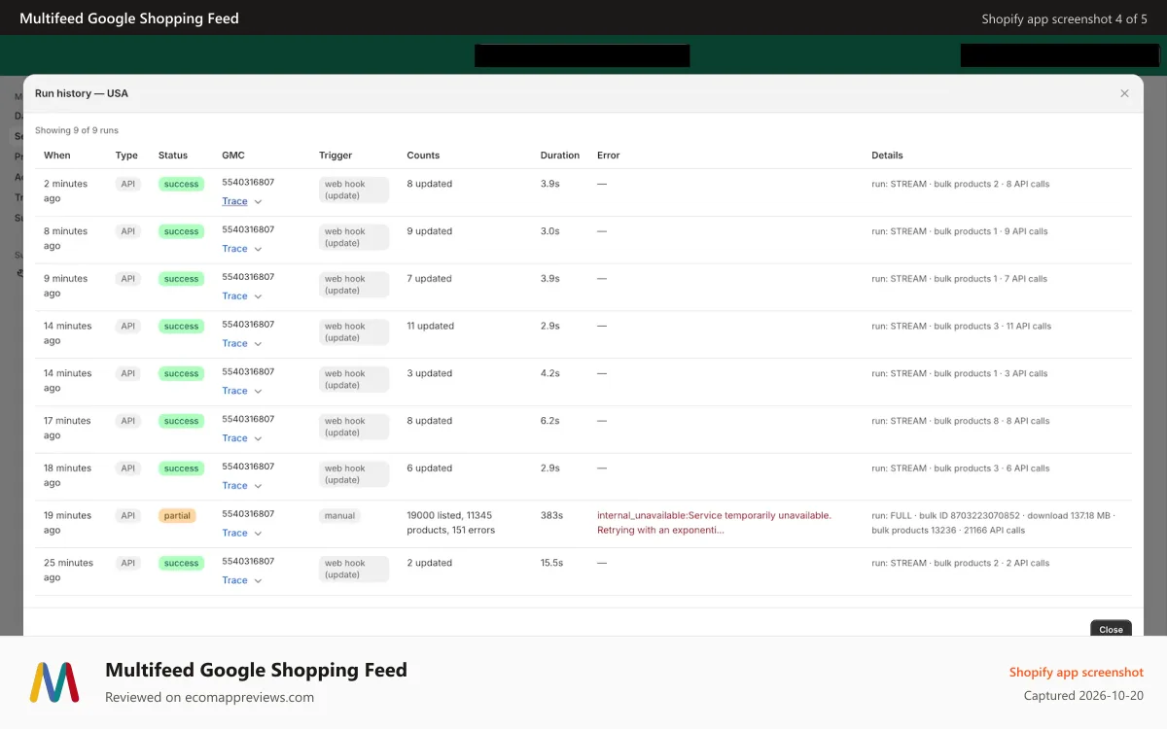The image size is (1167, 729).
Task: Click GMC 5540316807 in 18 minutes ago row
Action: tap(248, 467)
